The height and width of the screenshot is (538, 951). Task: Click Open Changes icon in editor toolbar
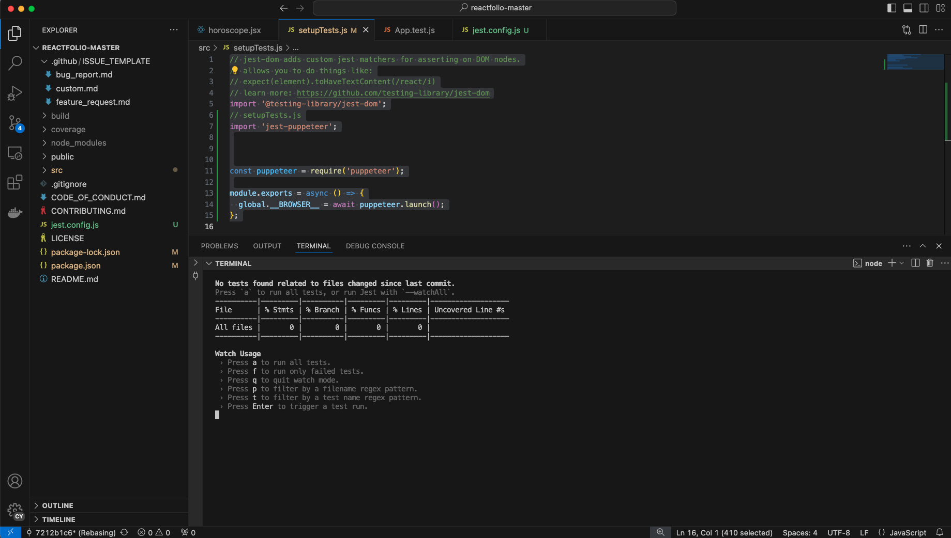click(907, 30)
